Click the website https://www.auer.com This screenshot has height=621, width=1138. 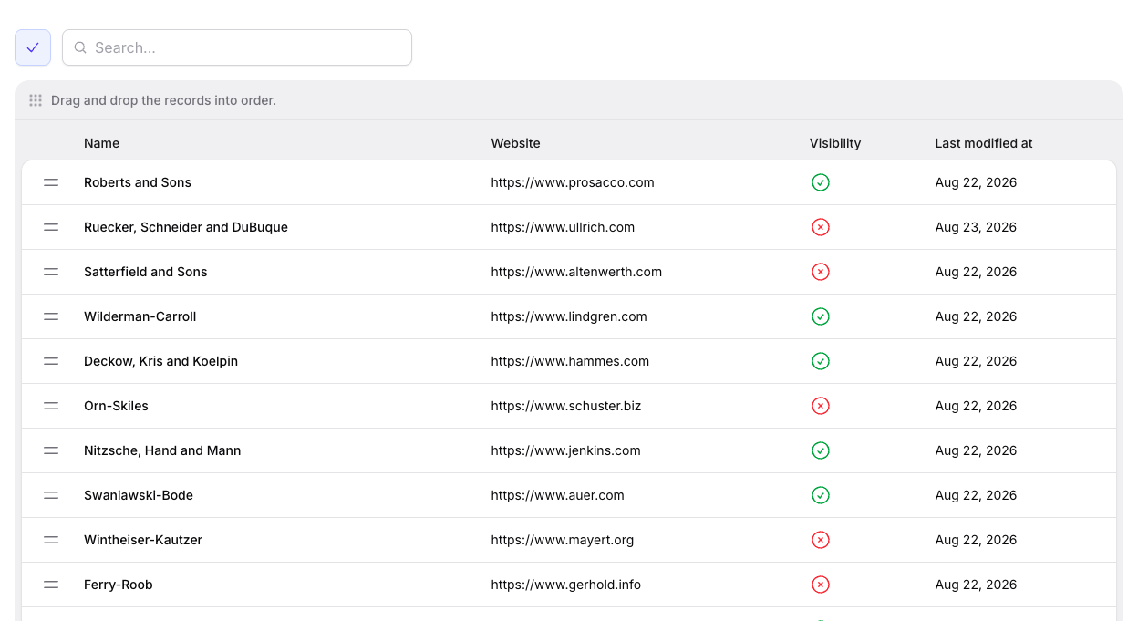point(557,495)
